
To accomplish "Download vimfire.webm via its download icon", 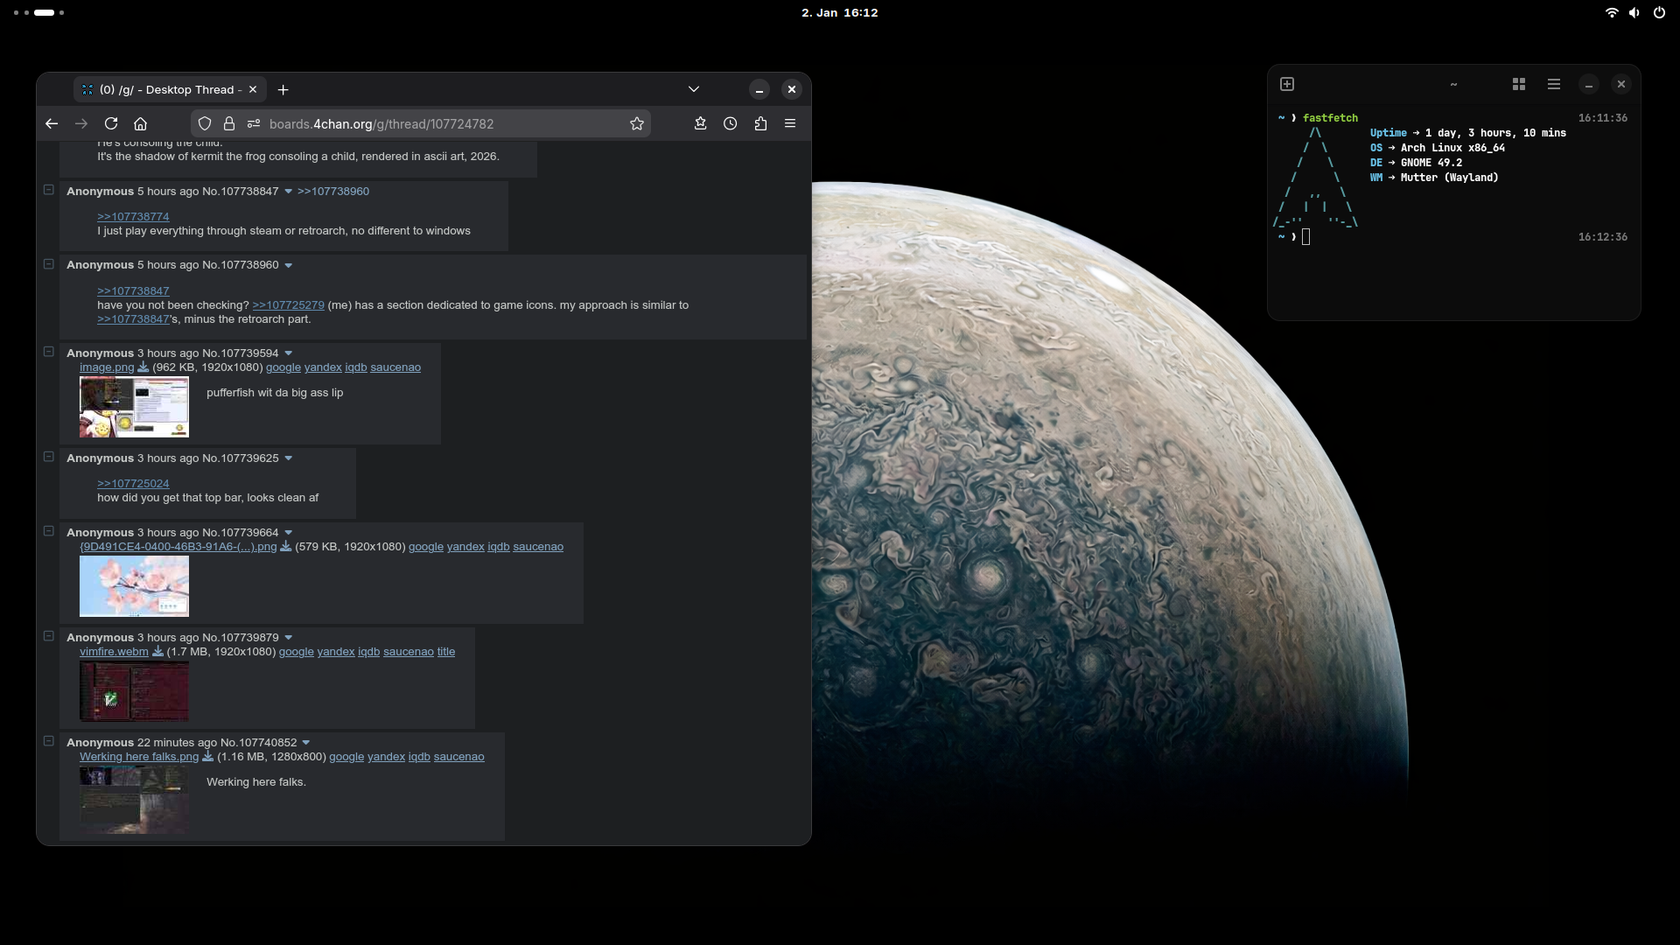I will tap(158, 652).
